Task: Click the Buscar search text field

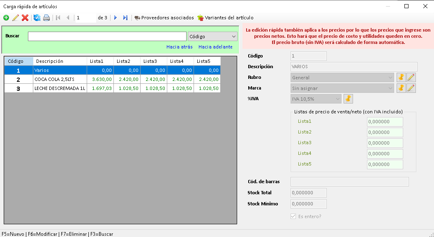Action: tap(107, 37)
